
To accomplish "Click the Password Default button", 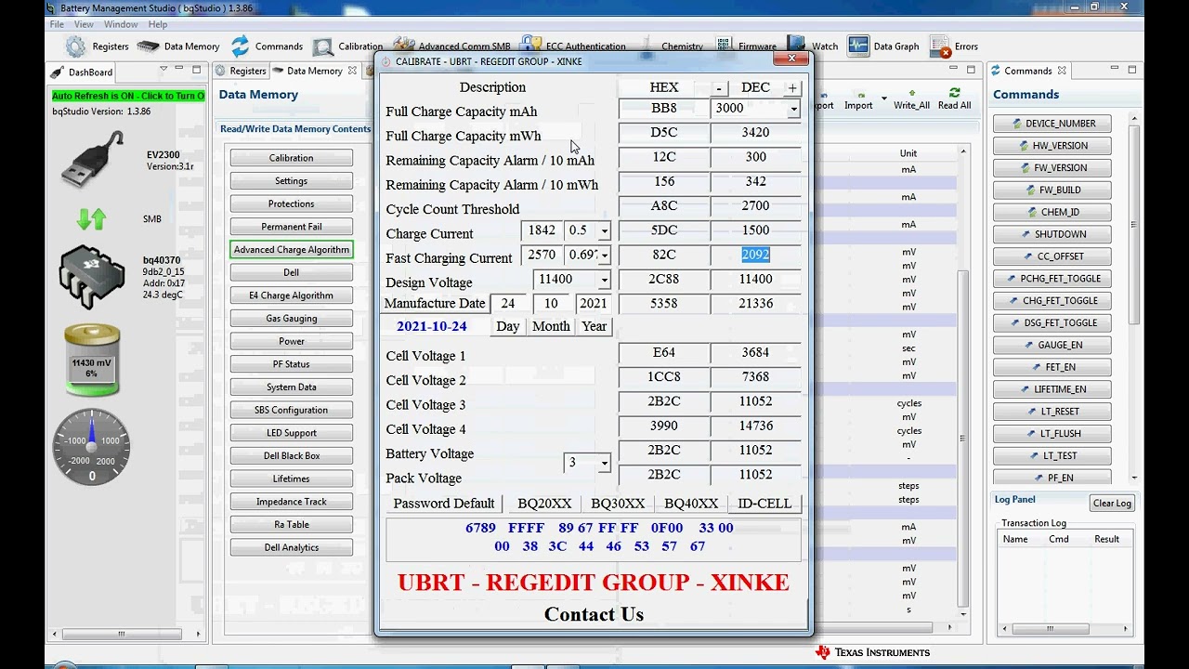I will pos(444,504).
